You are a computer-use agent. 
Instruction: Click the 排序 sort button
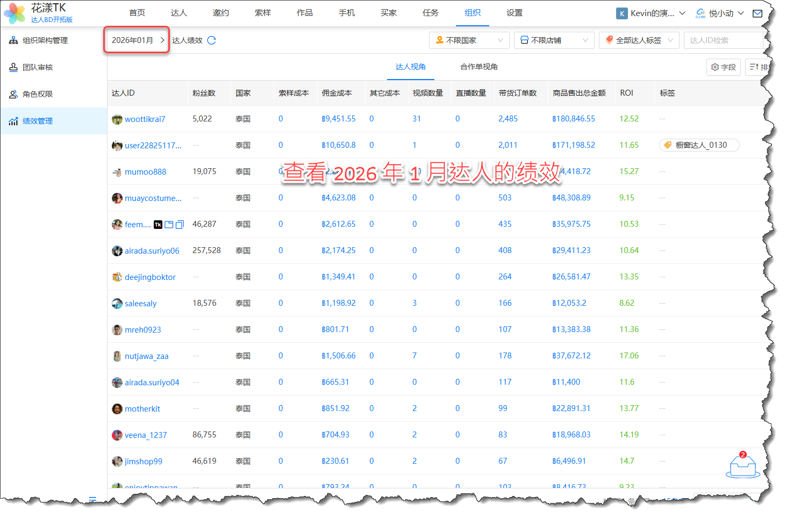(759, 67)
